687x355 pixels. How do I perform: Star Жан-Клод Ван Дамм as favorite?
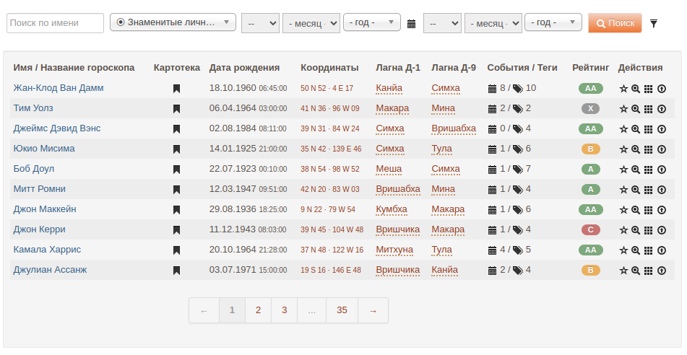(623, 89)
